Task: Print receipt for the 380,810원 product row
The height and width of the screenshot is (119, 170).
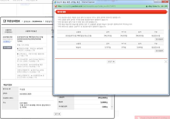Action: pos(159,39)
